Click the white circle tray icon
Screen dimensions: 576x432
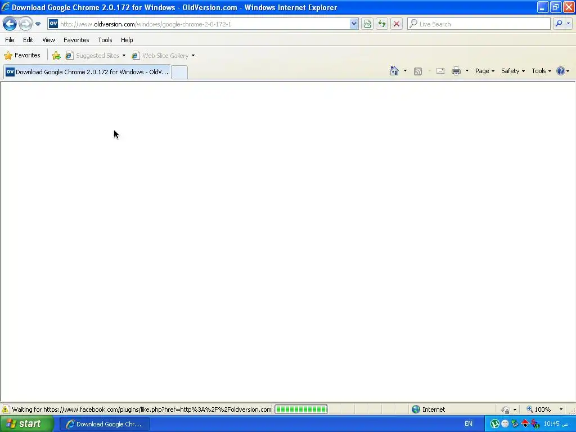click(x=505, y=424)
